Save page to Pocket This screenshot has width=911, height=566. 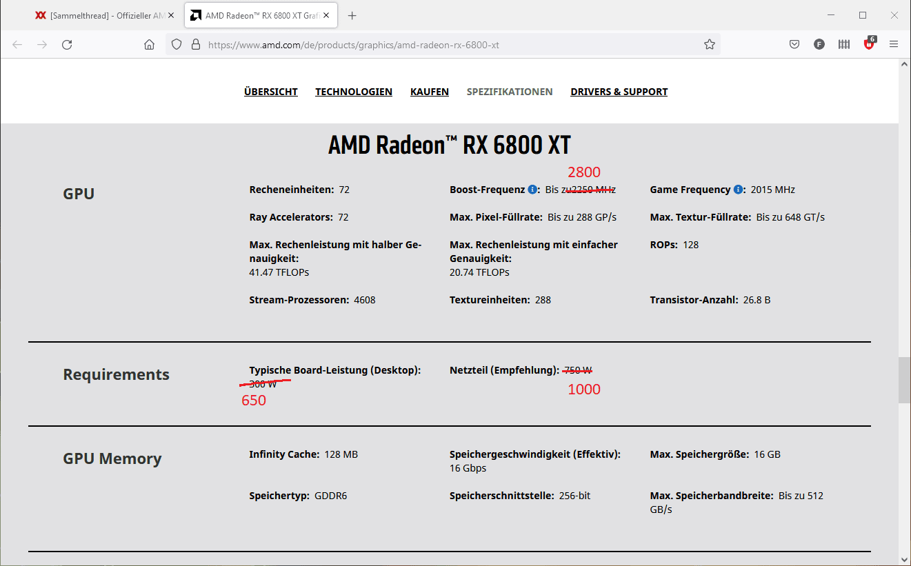[794, 44]
